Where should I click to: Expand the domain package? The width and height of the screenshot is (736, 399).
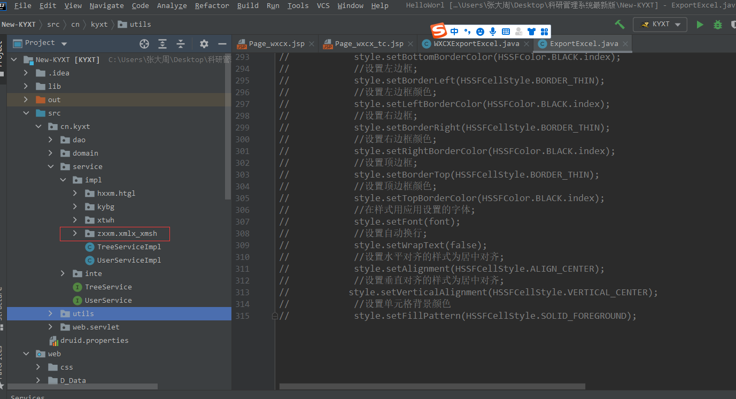click(x=51, y=153)
